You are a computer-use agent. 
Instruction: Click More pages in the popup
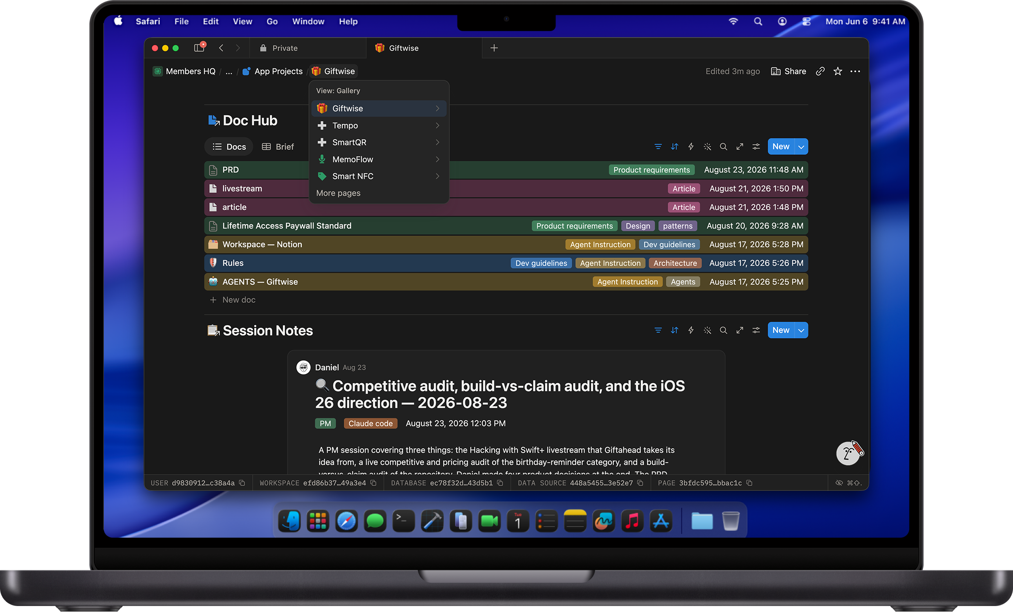[338, 193]
